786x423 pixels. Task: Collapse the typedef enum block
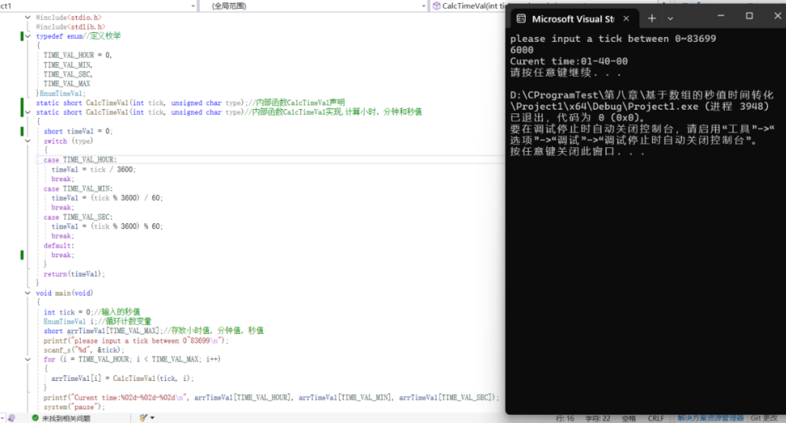(27, 36)
